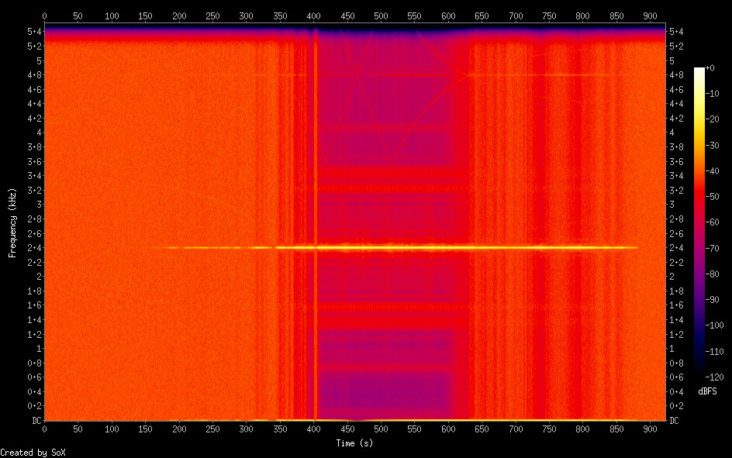Screen dimensions: 732x458
Task: Click the '4.8' label on the right frequency axis
Action: click(675, 74)
